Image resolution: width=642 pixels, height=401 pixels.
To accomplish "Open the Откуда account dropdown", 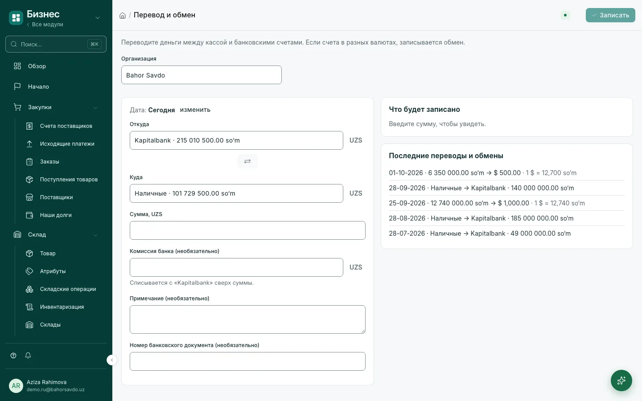I will tap(236, 140).
